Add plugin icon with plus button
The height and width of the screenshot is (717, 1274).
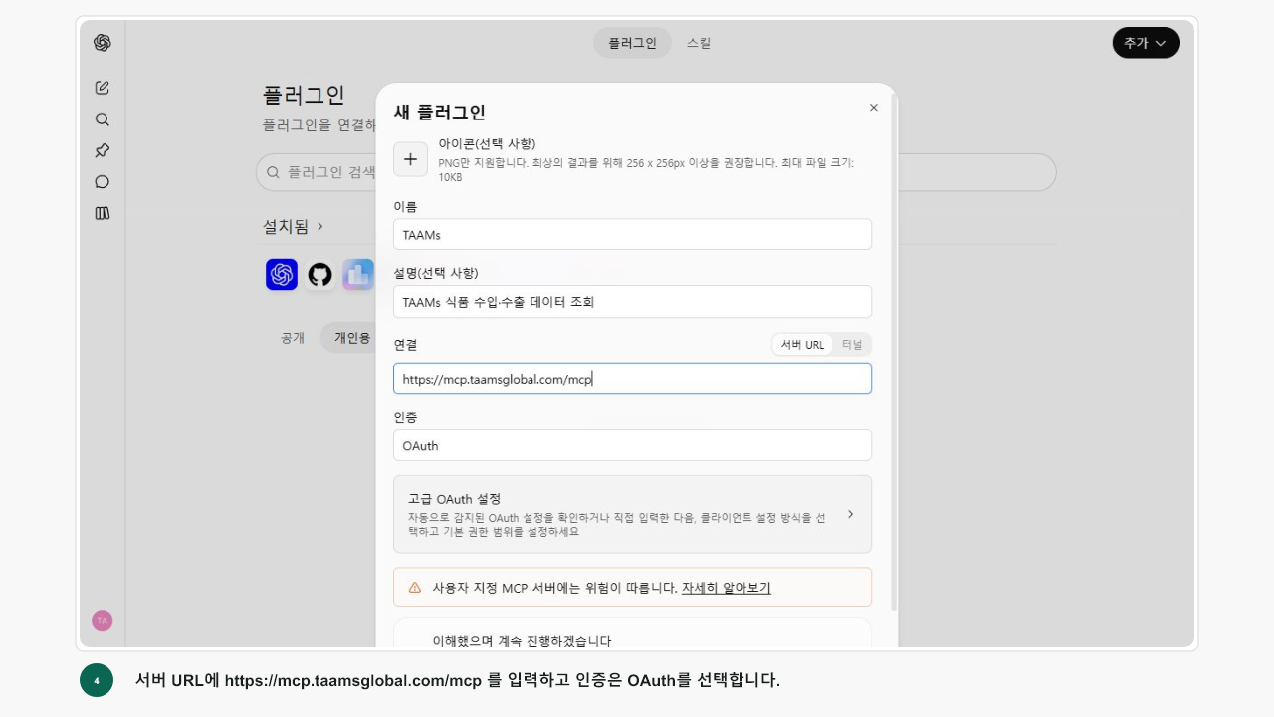410,159
